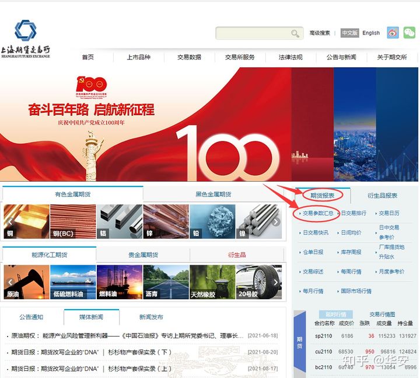The width and height of the screenshot is (420, 378).
Task: Open the 原油期权 news headline
Action: (x=127, y=335)
